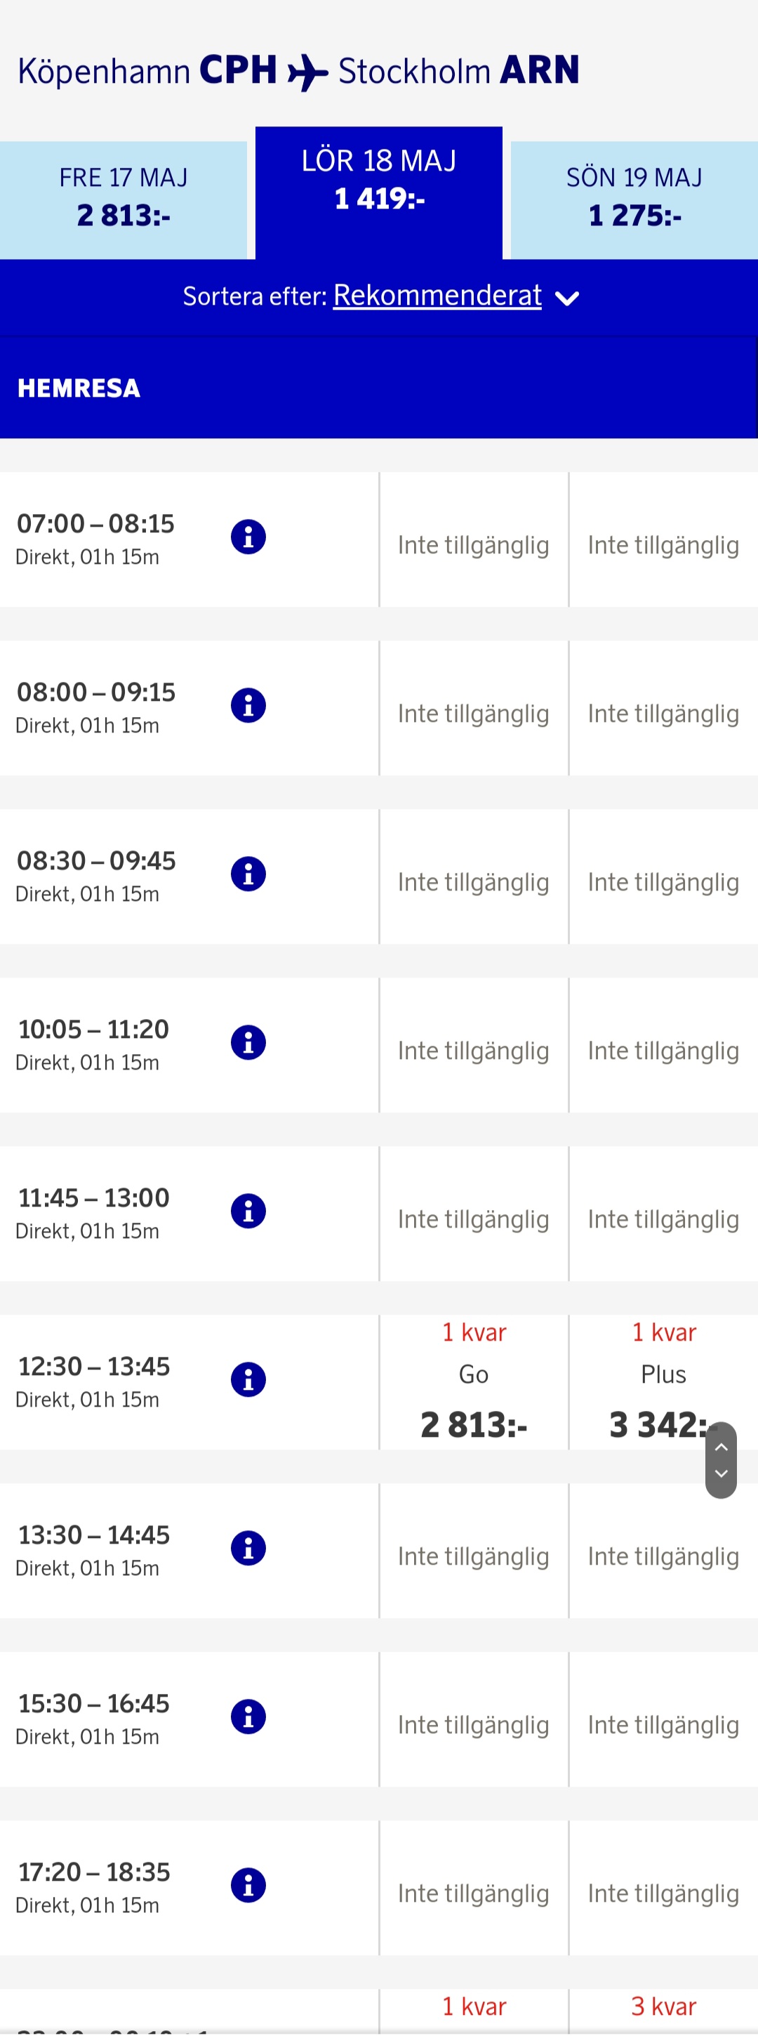Tap the 12:30 – 13:45 flight time row
The image size is (758, 2036).
[x=95, y=1380]
